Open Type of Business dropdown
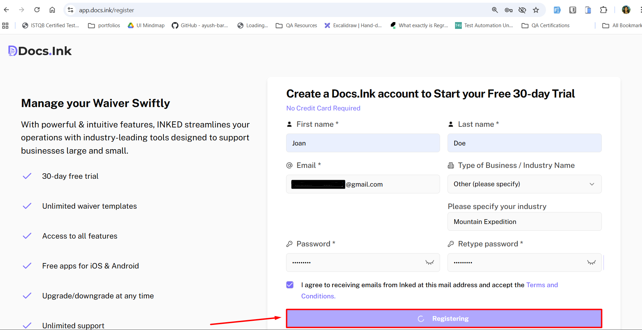This screenshot has width=642, height=330. point(524,184)
